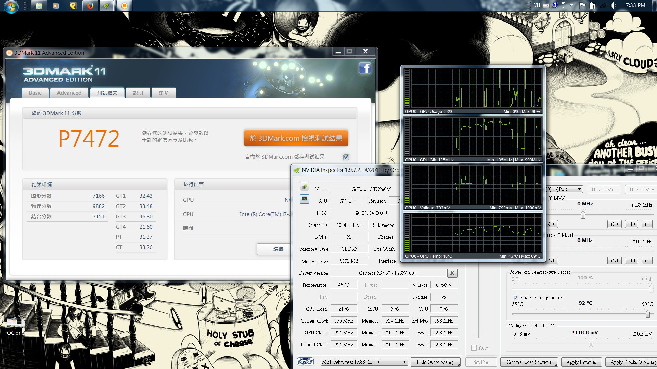Open the 更多 more tab
Image resolution: width=657 pixels, height=369 pixels.
tap(164, 93)
